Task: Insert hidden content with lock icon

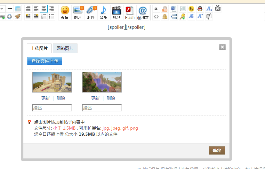Action: 165,16
